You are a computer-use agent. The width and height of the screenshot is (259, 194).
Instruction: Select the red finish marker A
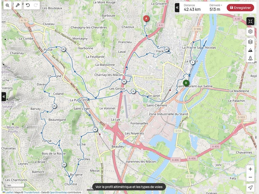pyautogui.click(x=146, y=18)
